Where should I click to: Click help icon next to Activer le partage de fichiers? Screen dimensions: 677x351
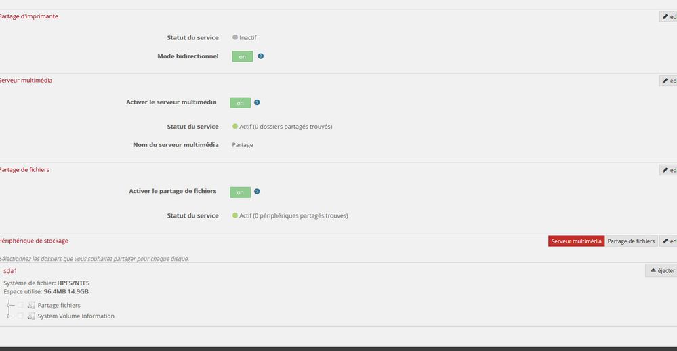(x=258, y=192)
